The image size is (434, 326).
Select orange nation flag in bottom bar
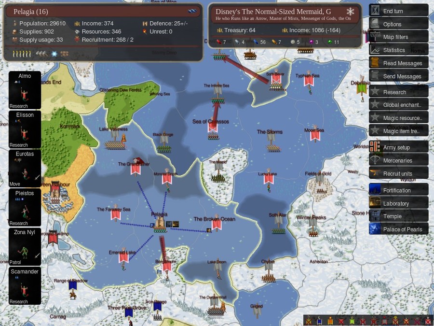tap(330, 321)
